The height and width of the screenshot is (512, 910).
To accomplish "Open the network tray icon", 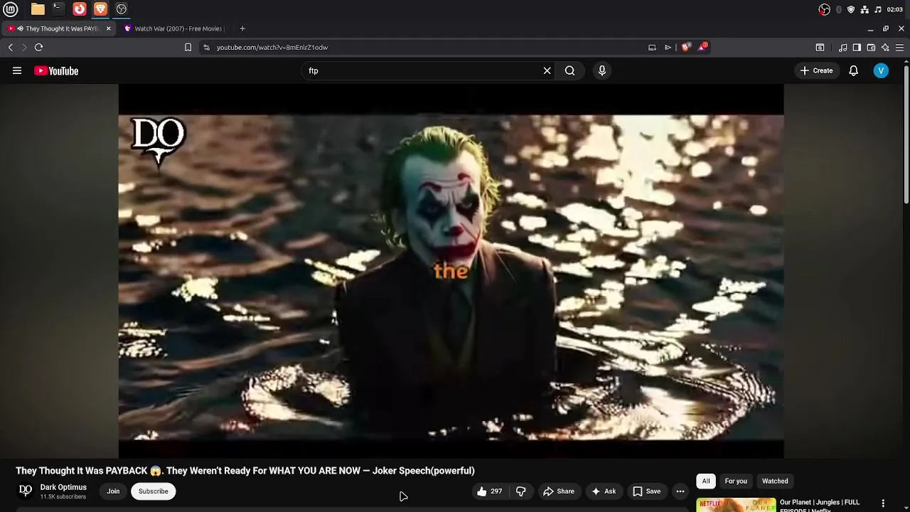I will tap(864, 9).
